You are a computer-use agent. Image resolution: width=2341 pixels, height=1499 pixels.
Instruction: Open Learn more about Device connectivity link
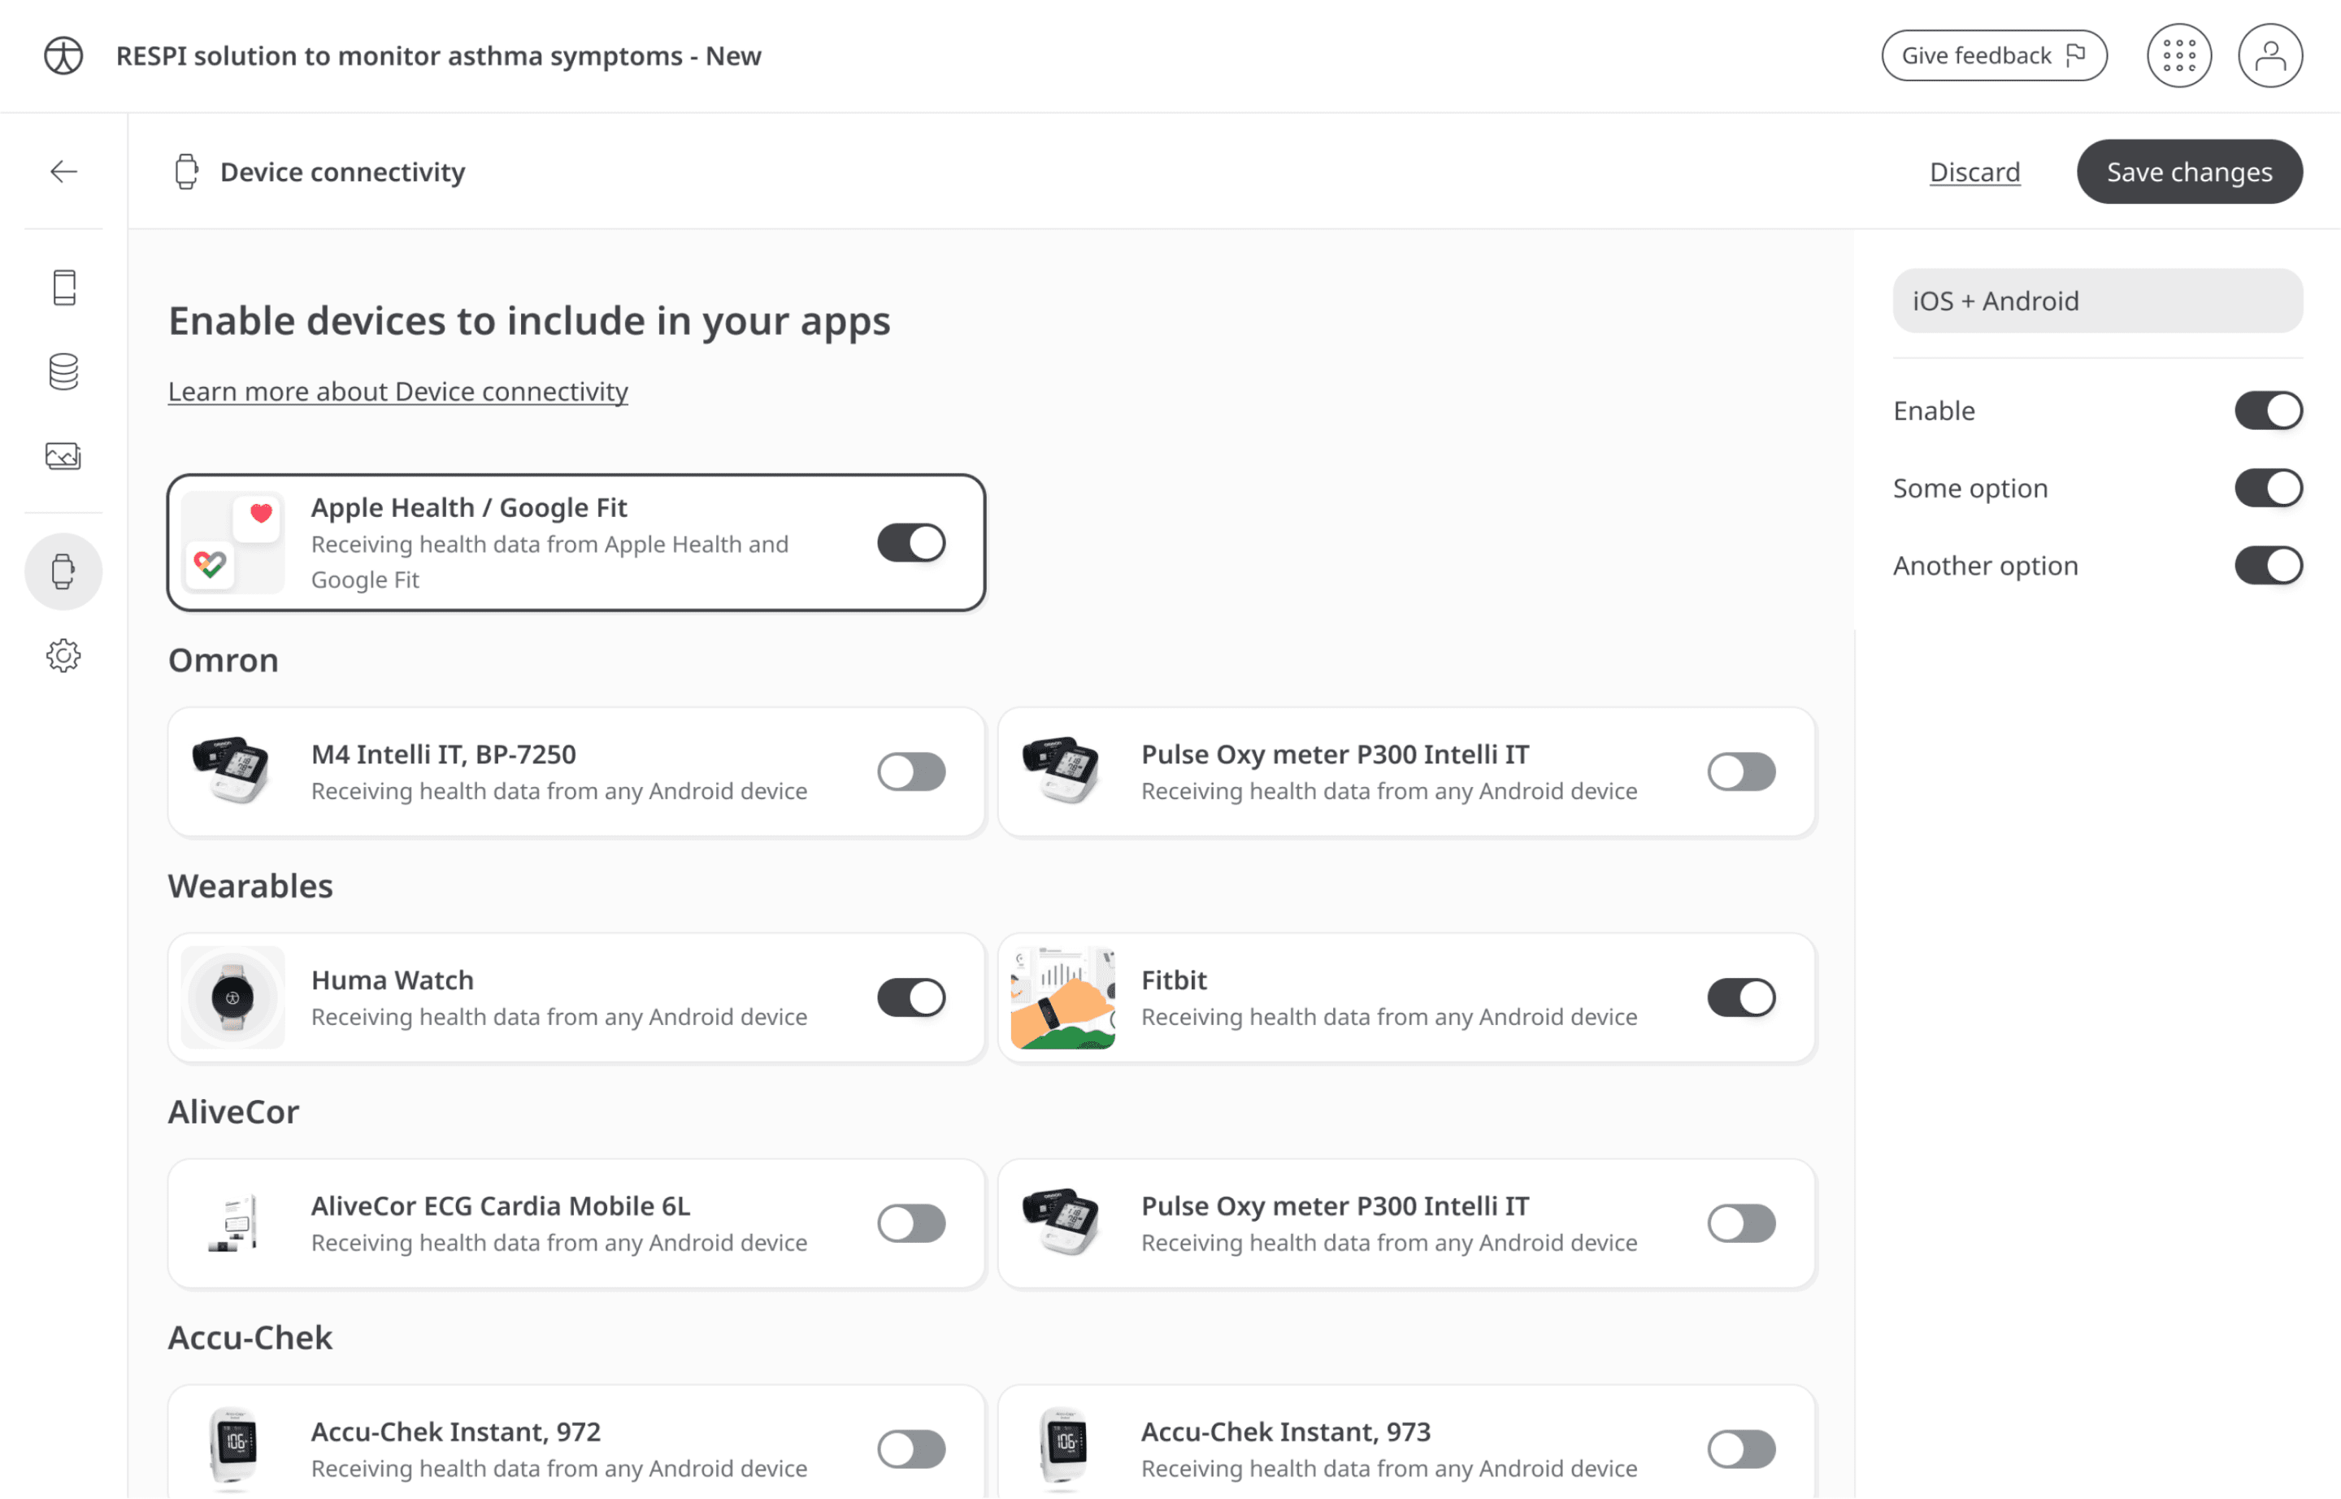click(x=397, y=391)
